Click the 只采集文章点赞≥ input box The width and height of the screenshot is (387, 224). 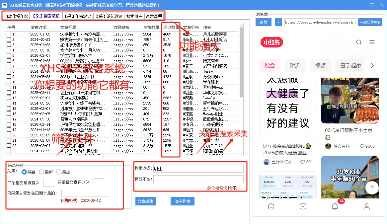[x=49, y=183]
